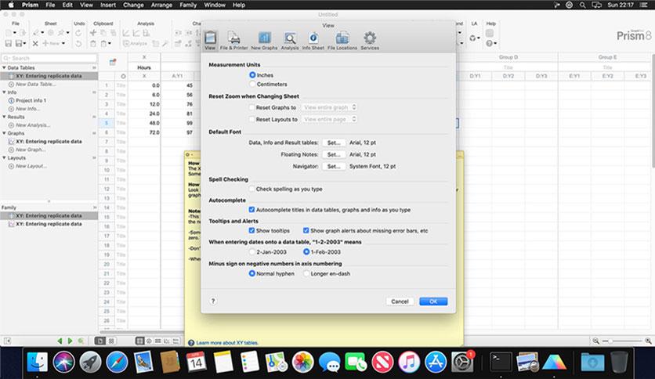Collapse Info section in navigator

tap(4, 92)
